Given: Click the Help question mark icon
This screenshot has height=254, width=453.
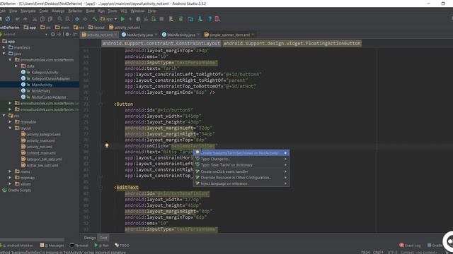Looking at the screenshot, I should tap(210, 19).
